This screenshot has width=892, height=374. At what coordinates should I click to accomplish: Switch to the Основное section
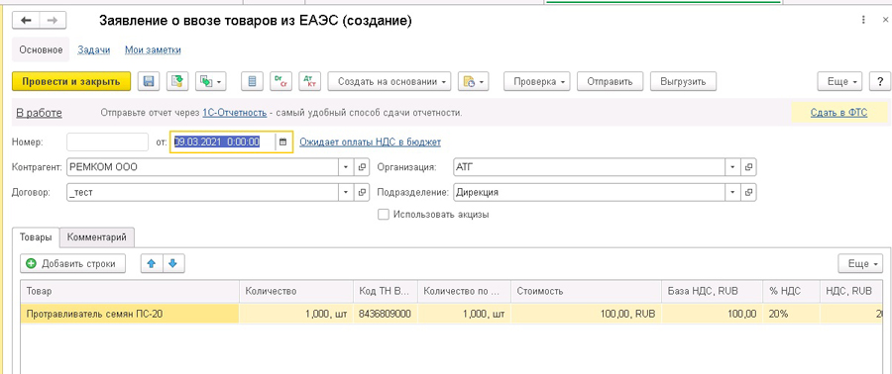pos(41,49)
